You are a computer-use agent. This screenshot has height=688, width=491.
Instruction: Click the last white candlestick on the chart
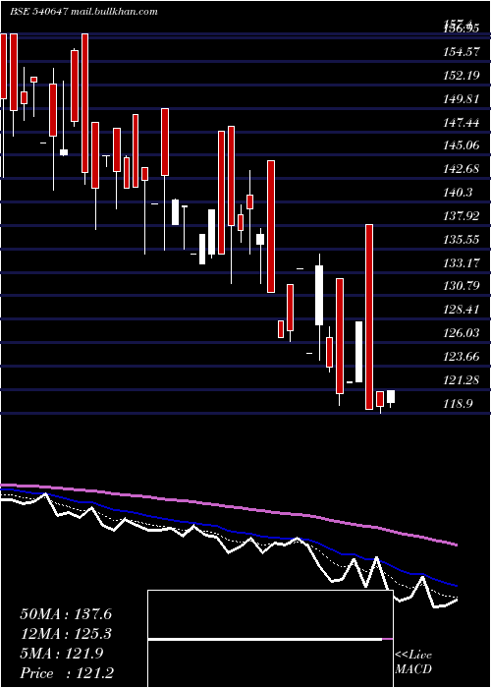click(391, 397)
